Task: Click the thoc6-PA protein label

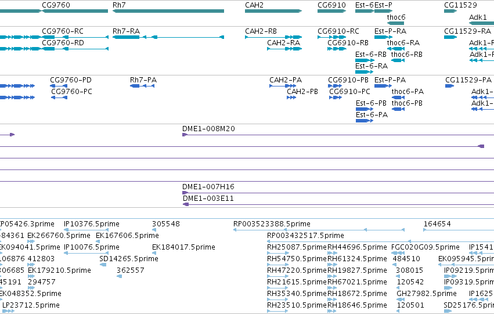Action: (408, 92)
